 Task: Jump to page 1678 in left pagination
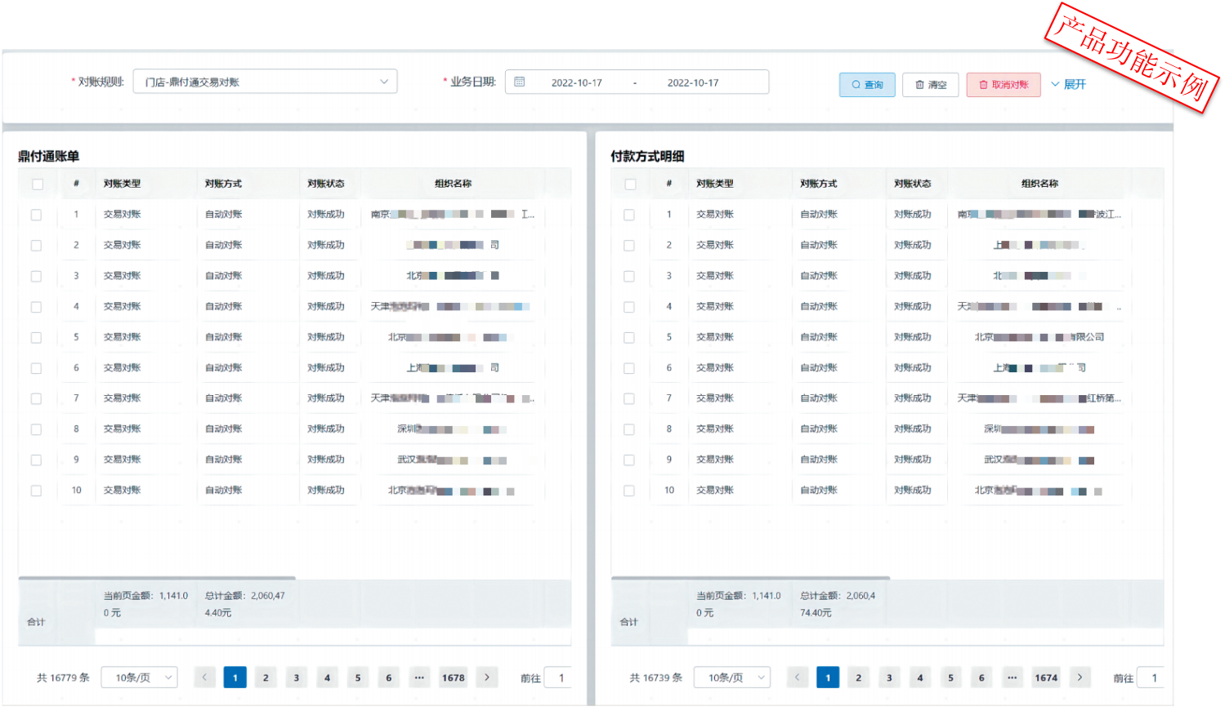454,678
